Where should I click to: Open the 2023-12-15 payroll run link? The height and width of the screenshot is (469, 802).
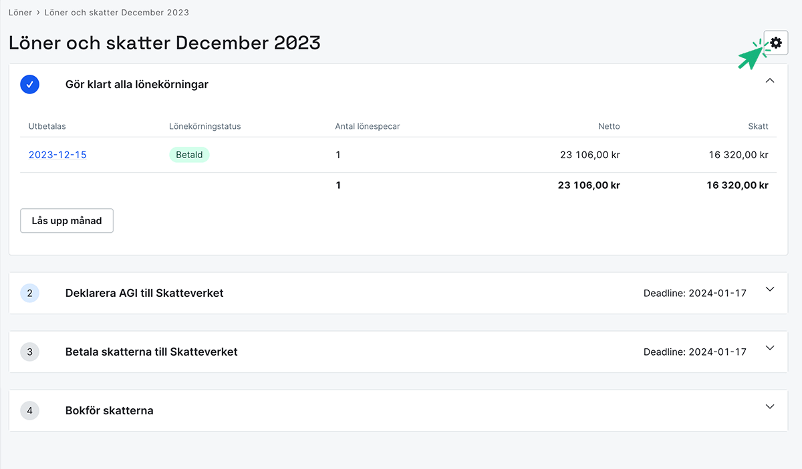pos(57,155)
